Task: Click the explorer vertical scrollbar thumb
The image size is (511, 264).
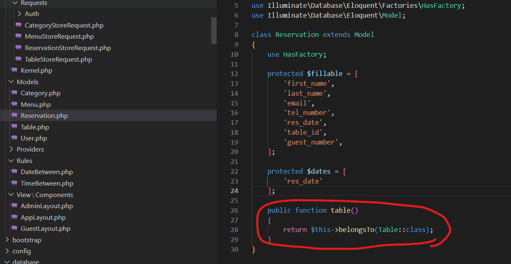Action: coord(214,31)
